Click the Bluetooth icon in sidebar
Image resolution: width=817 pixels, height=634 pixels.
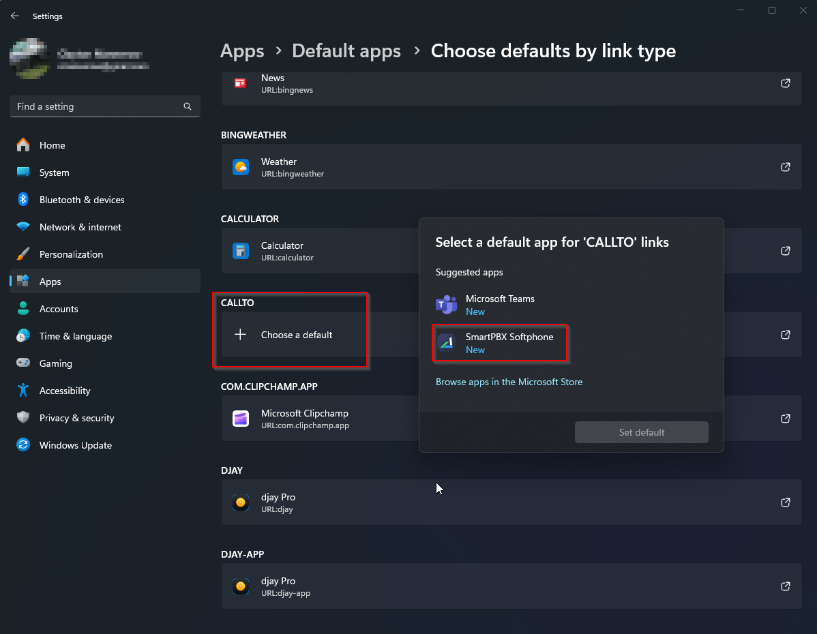(x=23, y=200)
